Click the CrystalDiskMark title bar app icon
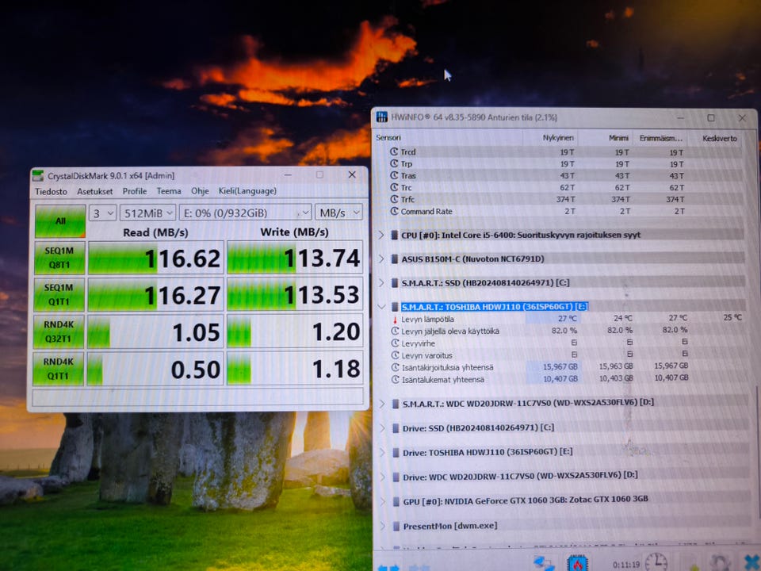 (38, 175)
